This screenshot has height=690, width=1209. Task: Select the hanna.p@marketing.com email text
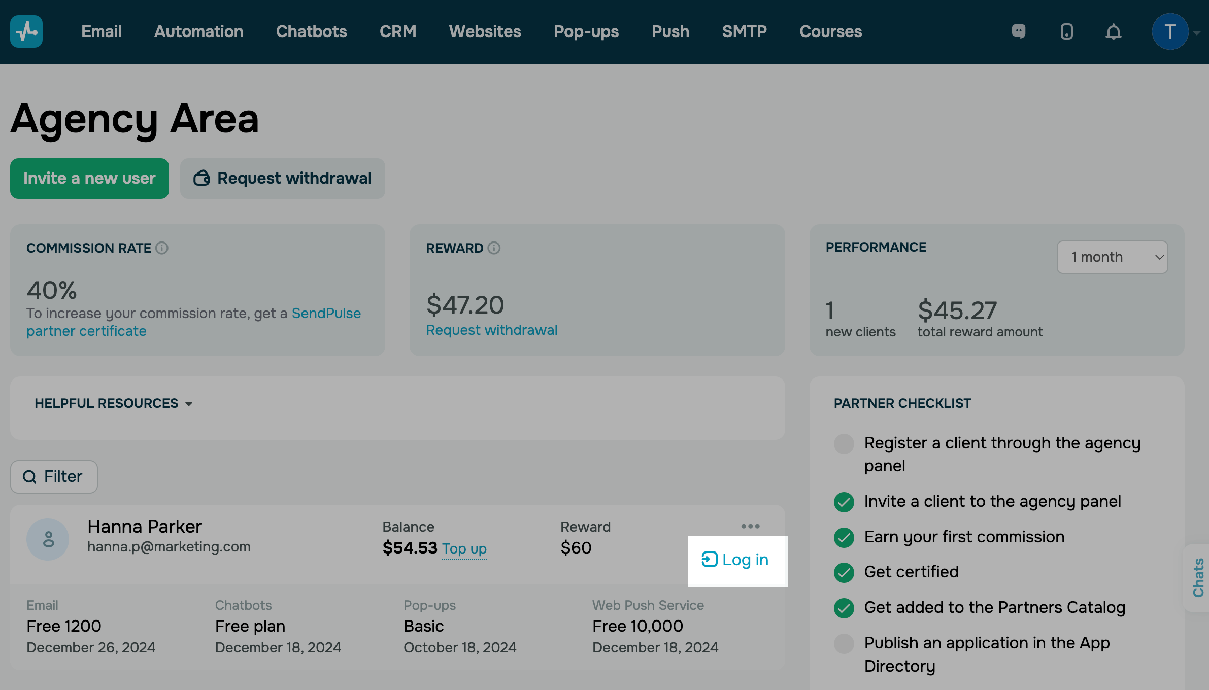pyautogui.click(x=169, y=547)
